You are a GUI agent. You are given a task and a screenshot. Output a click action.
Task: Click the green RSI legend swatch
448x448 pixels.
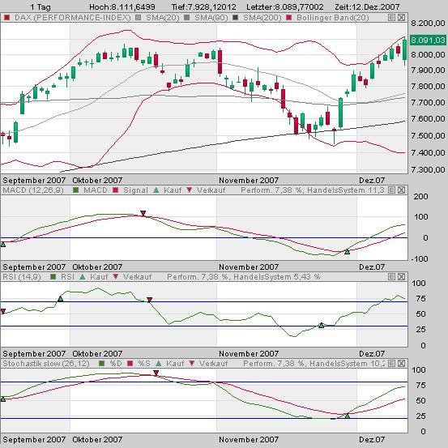(53, 276)
